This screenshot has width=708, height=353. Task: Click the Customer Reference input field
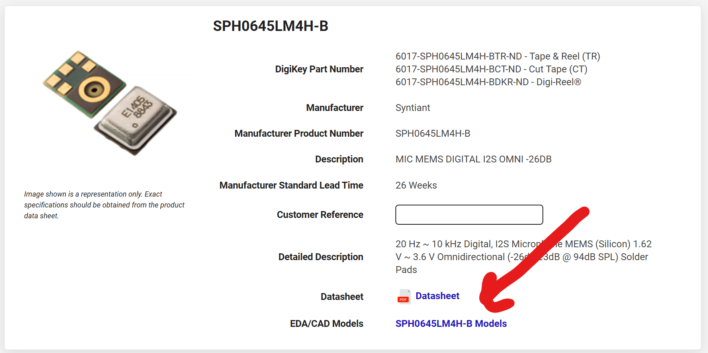click(469, 215)
